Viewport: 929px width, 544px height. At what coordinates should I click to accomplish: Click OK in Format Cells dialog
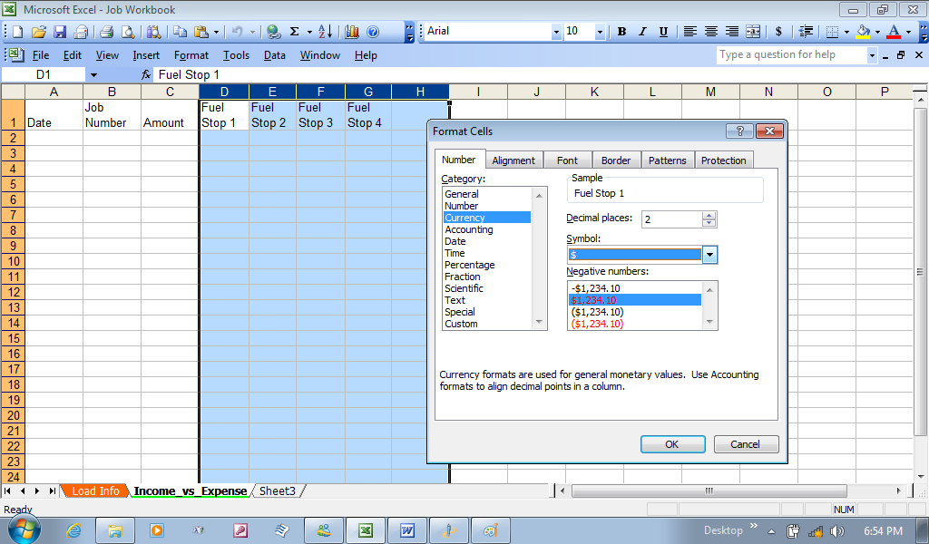671,444
